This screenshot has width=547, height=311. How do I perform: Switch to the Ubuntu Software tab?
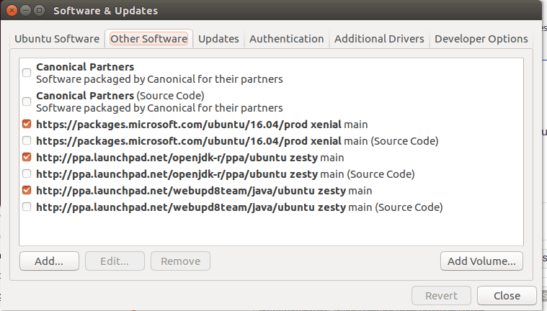coord(57,39)
